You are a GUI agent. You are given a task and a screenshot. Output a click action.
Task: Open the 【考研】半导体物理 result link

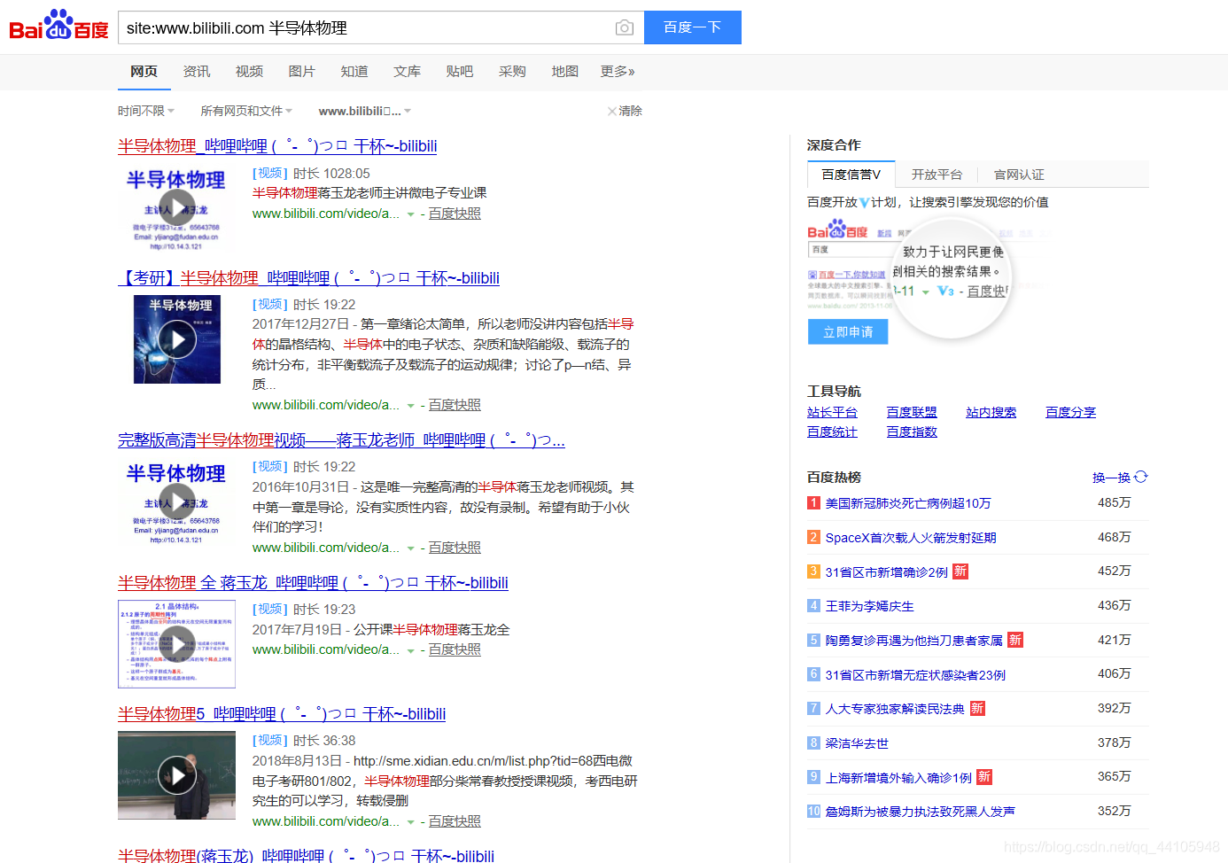coord(308,277)
